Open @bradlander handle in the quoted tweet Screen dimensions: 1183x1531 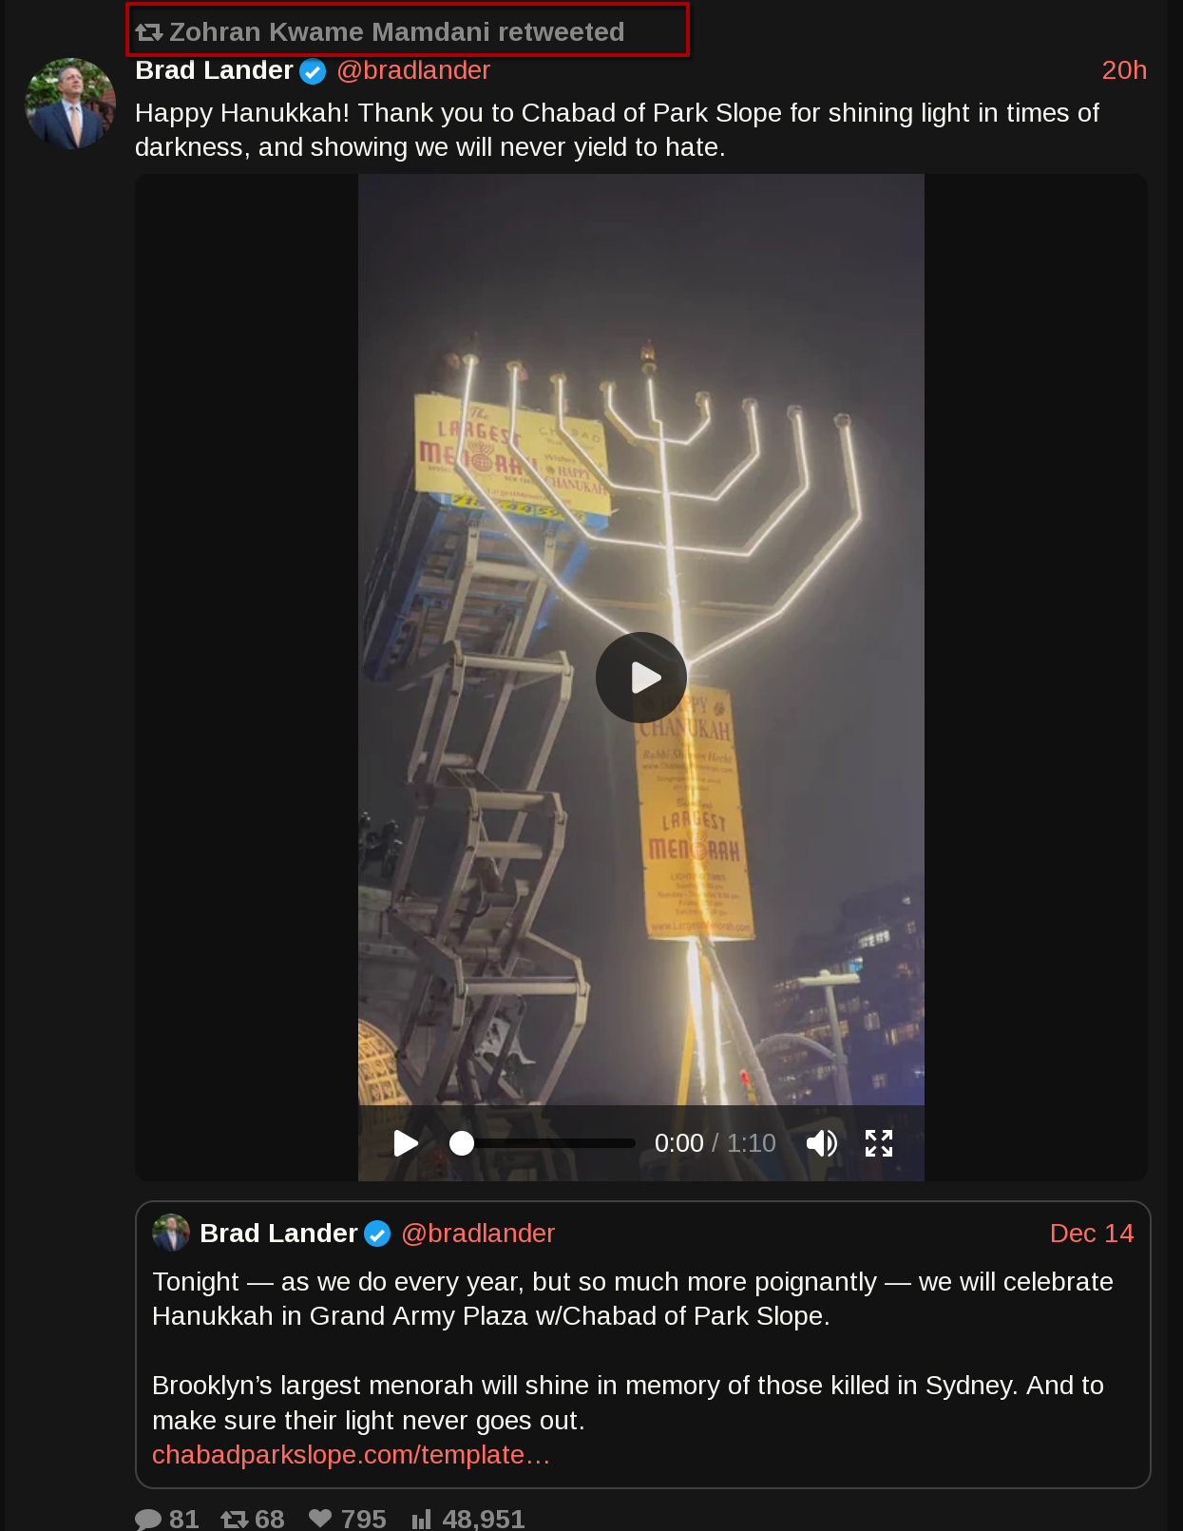(478, 1234)
